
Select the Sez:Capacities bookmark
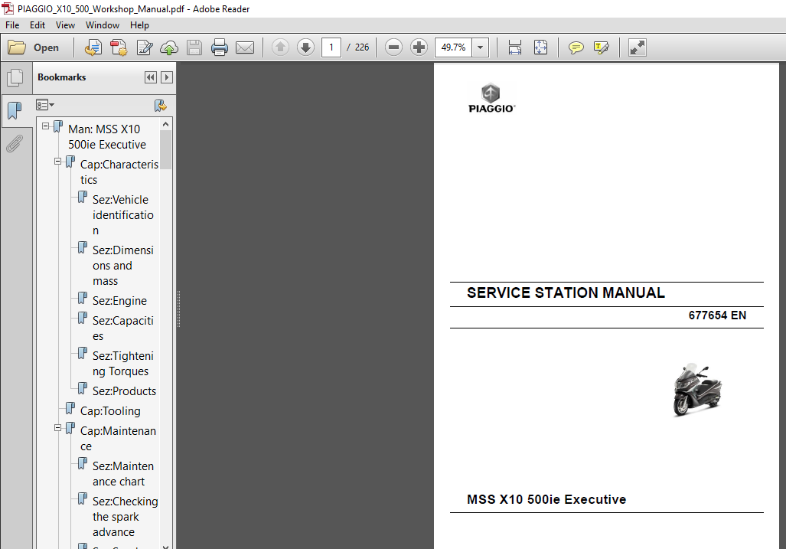(x=122, y=328)
